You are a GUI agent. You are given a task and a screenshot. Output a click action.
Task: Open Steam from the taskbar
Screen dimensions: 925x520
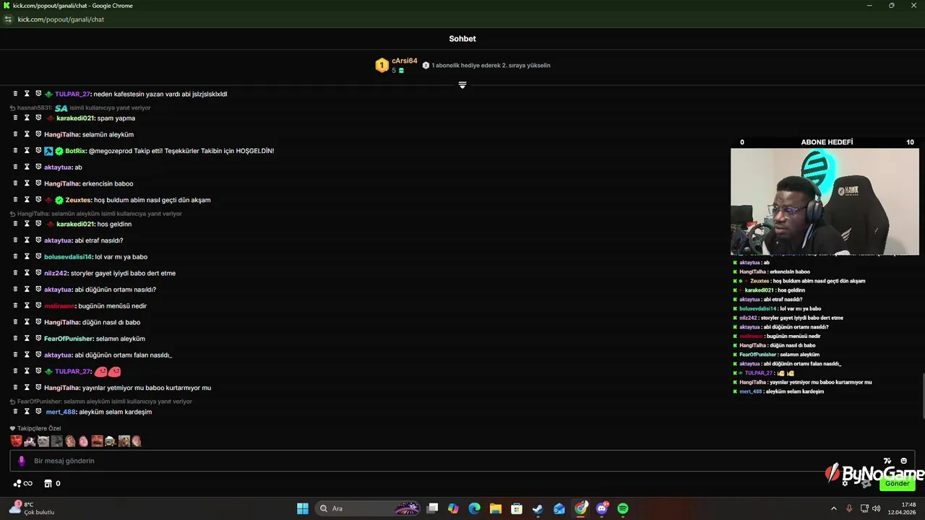pyautogui.click(x=538, y=508)
